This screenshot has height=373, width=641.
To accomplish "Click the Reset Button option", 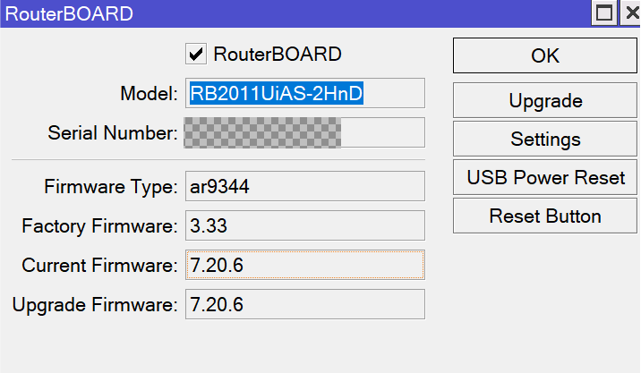I will pos(545,216).
